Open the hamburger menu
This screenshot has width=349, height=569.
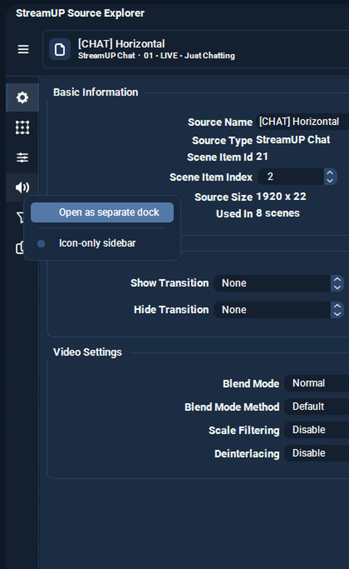pyautogui.click(x=23, y=49)
